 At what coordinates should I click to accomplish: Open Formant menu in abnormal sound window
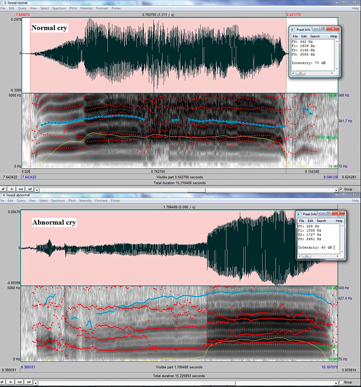tap(101, 201)
